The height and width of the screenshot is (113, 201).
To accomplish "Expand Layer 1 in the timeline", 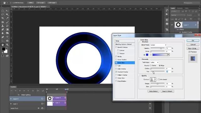I will 11,104.
